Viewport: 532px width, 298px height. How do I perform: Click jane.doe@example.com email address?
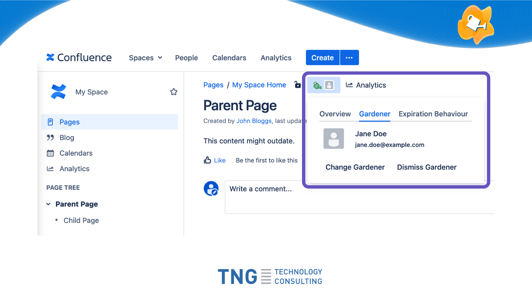[x=390, y=145]
